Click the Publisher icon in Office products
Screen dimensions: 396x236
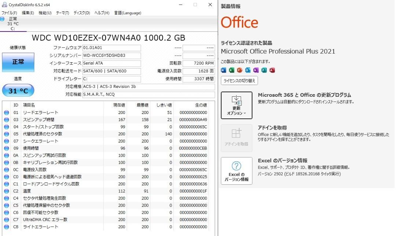click(264, 70)
